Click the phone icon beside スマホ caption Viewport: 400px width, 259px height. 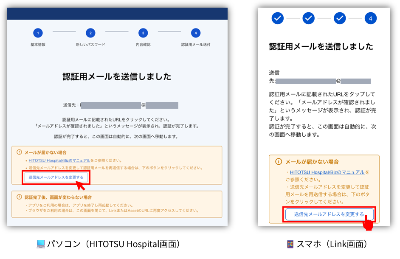[x=290, y=244]
